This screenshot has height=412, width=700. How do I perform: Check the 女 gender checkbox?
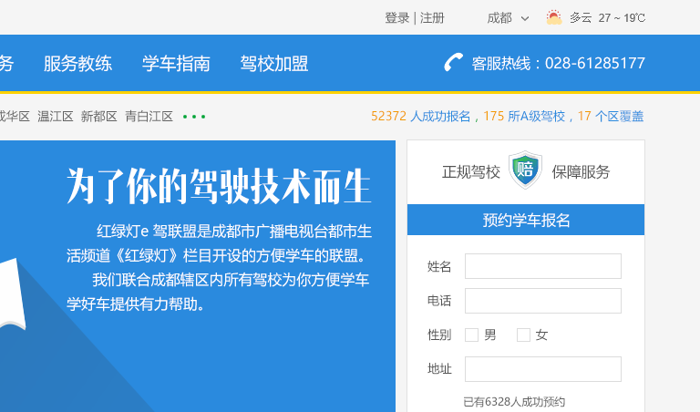[523, 335]
